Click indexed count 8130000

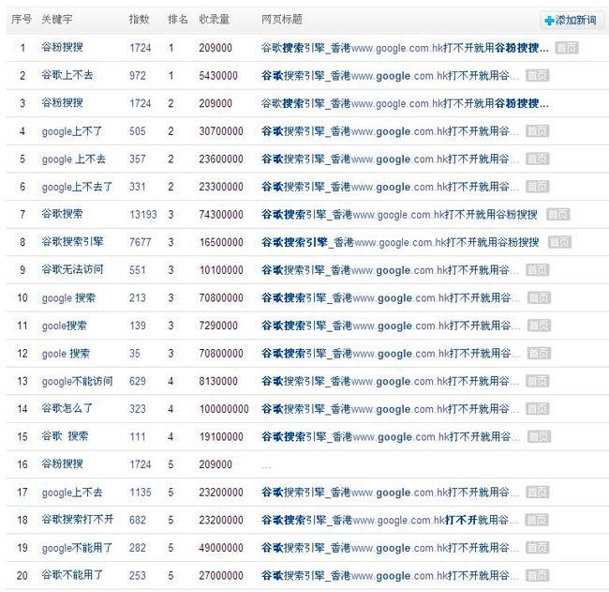218,382
